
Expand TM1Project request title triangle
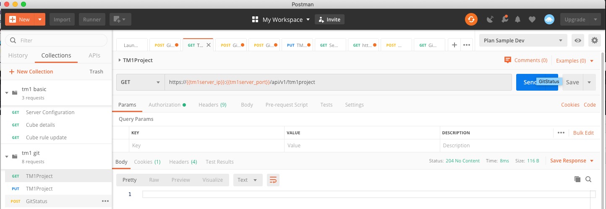tap(120, 60)
